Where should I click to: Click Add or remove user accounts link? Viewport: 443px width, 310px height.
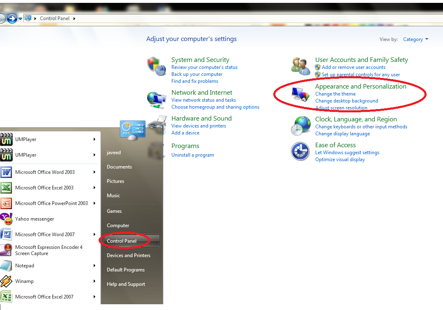[x=353, y=67]
